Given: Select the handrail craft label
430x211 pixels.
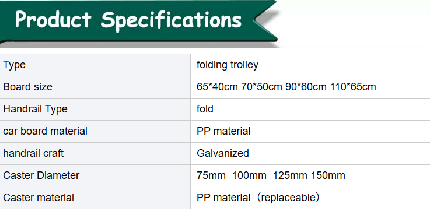Looking at the screenshot, I should pos(33,153).
